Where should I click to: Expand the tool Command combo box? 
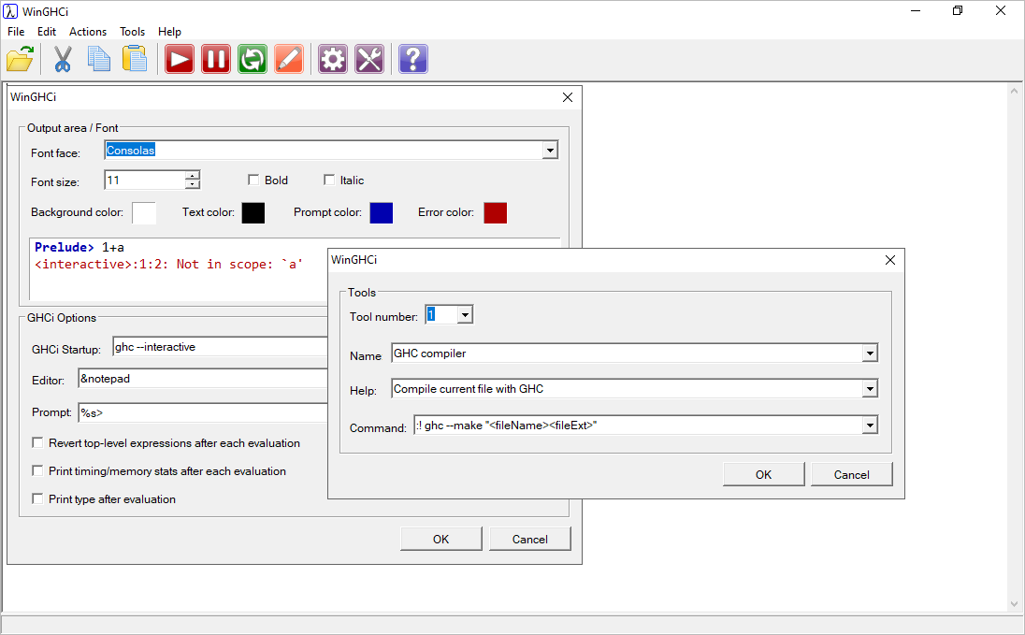870,426
